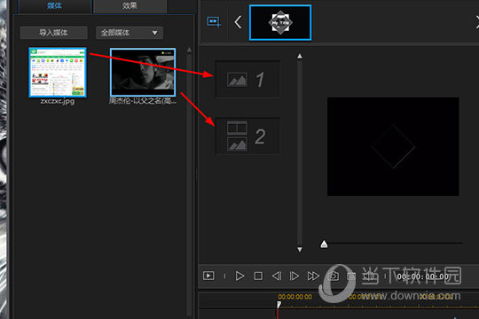
Task: Switch to the 效果 tab
Action: (x=130, y=6)
